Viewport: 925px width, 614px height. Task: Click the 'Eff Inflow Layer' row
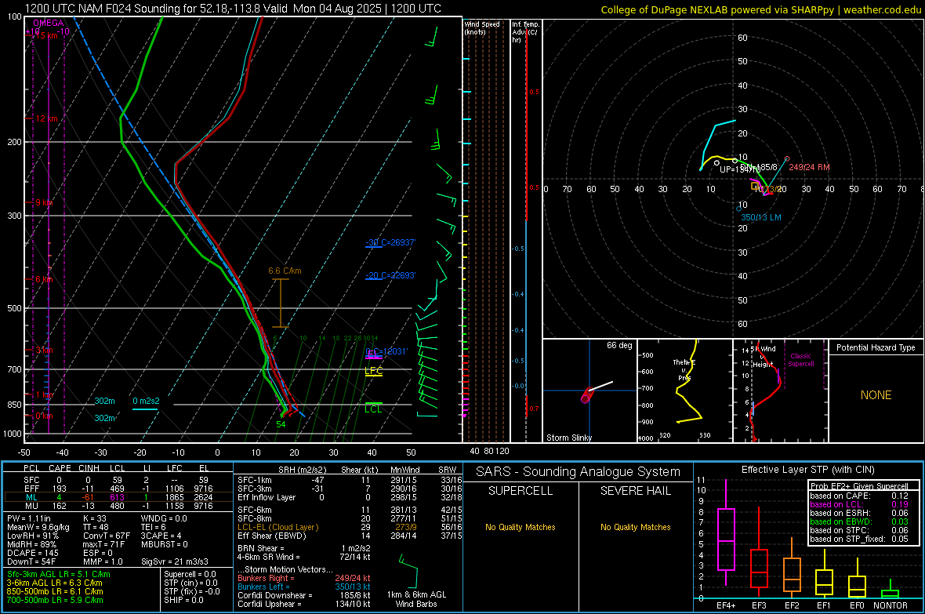click(350, 497)
